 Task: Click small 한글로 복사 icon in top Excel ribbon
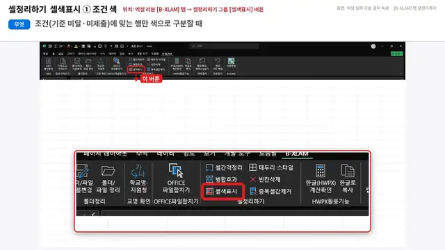coord(188,61)
